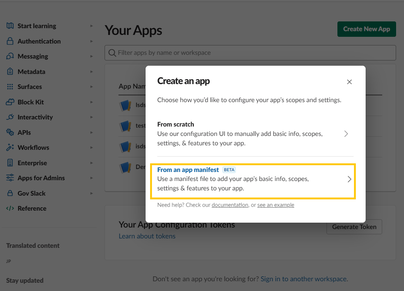Screen dimensions: 404x291
Task: Open the Metadata sidebar item
Action: [x=31, y=72]
